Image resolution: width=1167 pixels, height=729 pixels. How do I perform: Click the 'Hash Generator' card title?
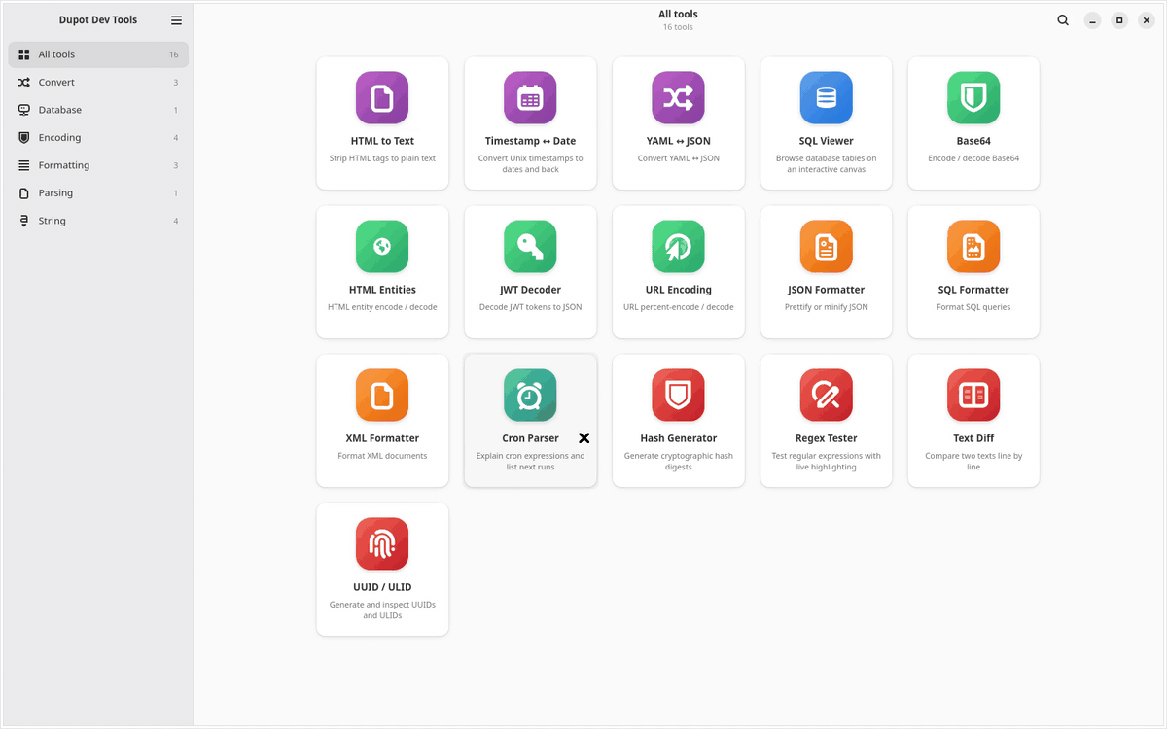coord(678,438)
